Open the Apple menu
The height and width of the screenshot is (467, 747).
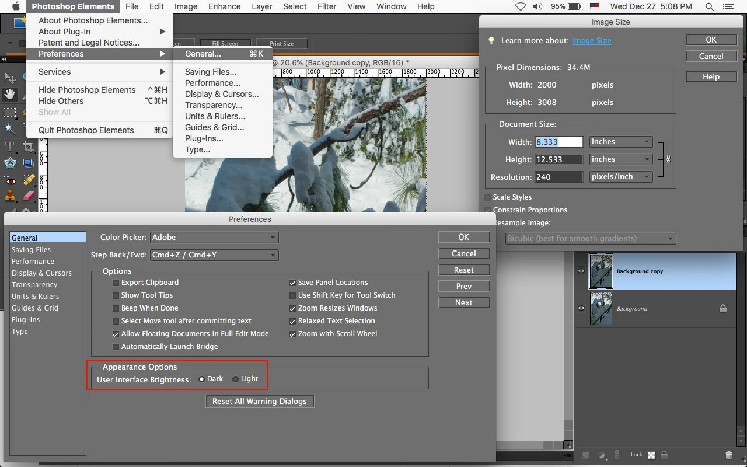pyautogui.click(x=16, y=6)
